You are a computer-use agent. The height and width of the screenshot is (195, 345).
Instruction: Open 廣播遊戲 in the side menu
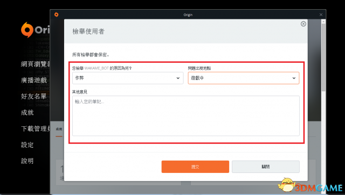(x=34, y=80)
